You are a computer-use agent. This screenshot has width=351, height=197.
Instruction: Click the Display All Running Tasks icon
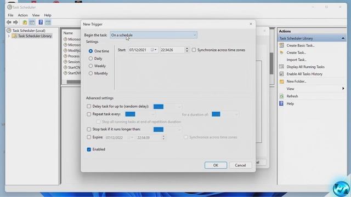tap(281, 67)
